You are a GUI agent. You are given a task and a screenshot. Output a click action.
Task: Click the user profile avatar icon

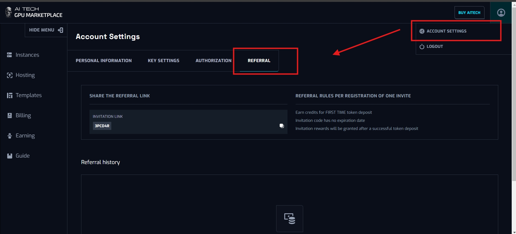501,13
